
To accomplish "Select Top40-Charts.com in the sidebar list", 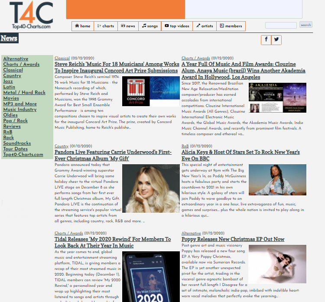I will coord(23,154).
